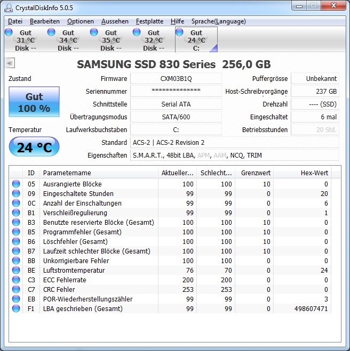Click the Parametername column header
The width and height of the screenshot is (350, 351).
click(x=99, y=173)
